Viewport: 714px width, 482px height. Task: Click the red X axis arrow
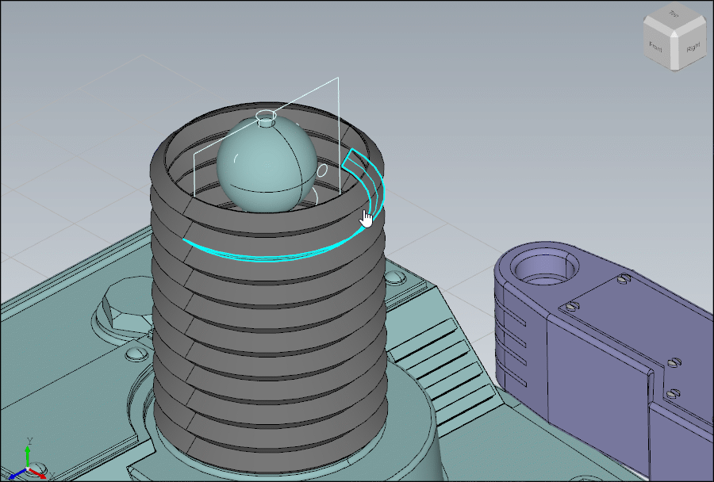38,475
